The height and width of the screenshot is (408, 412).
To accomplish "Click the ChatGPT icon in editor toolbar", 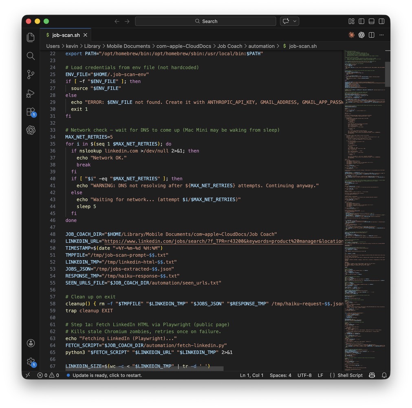I will 361,35.
